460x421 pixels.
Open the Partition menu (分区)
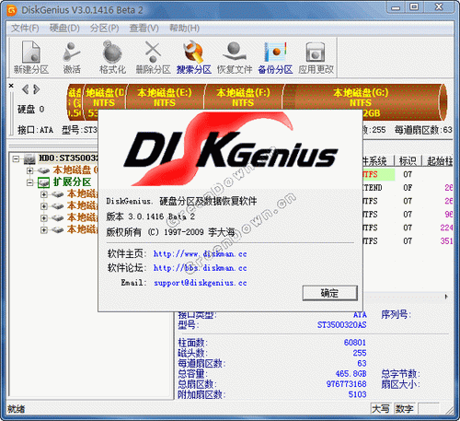click(104, 29)
